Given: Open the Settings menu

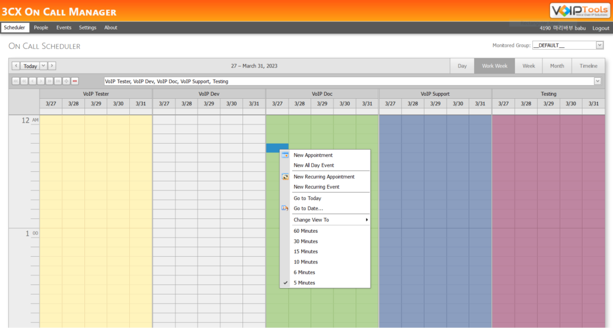Looking at the screenshot, I should point(87,28).
